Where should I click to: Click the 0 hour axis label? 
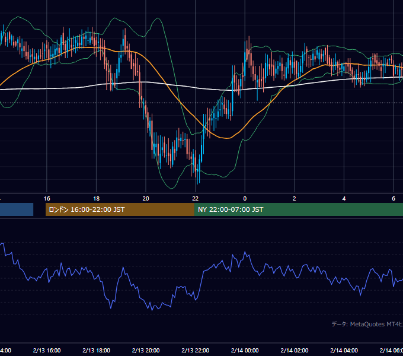click(245, 199)
